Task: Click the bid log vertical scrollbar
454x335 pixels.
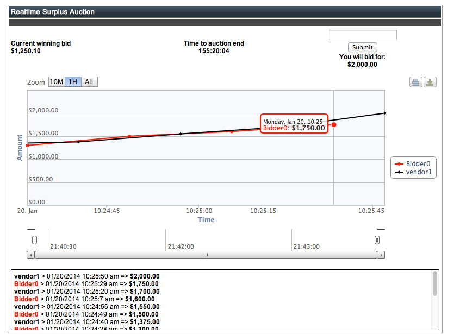Action: [x=434, y=284]
